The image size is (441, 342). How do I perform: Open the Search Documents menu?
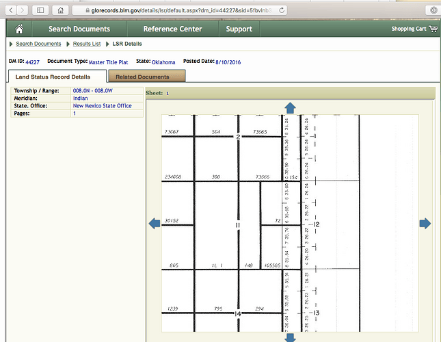pyautogui.click(x=79, y=29)
